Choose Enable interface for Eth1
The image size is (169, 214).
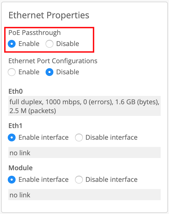(12, 137)
